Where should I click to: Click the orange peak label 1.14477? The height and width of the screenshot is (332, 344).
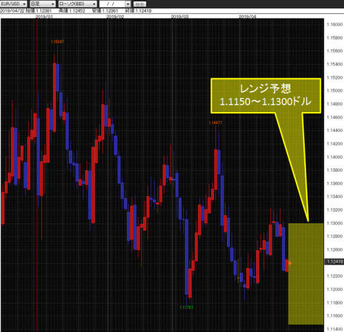pyautogui.click(x=215, y=122)
